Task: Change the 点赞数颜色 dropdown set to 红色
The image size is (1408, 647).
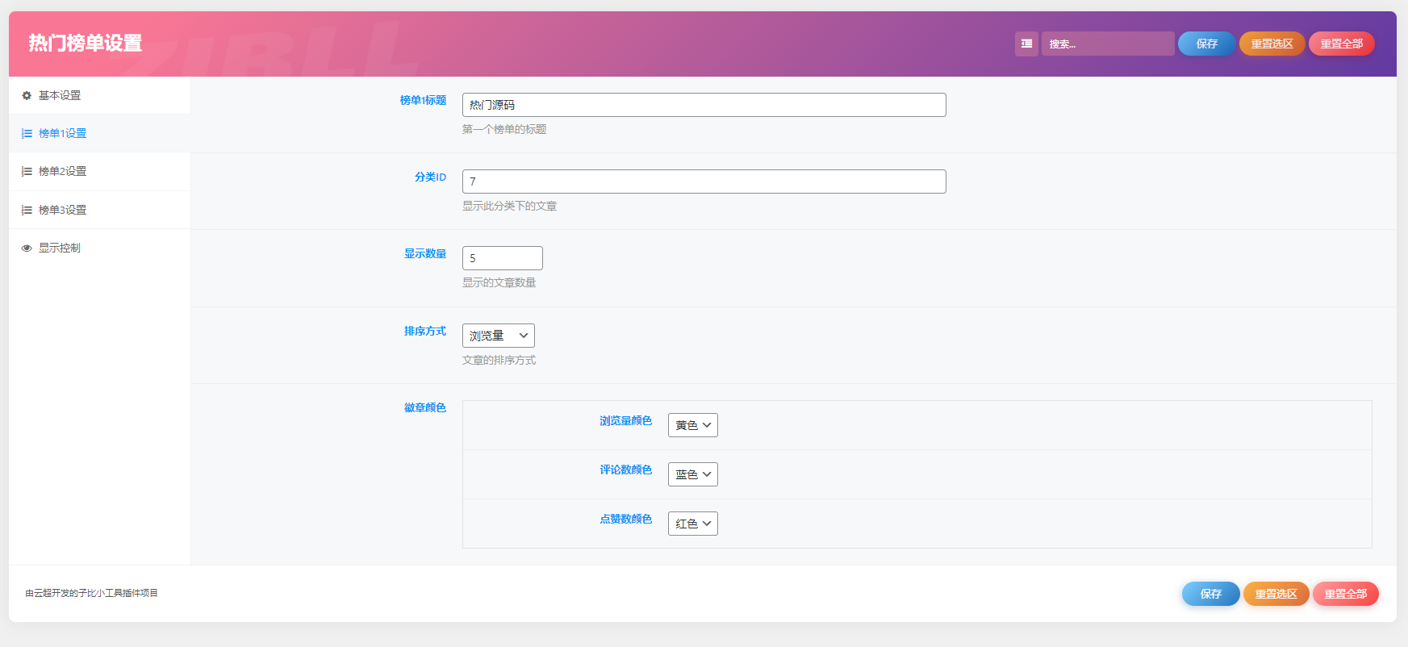Action: tap(692, 524)
